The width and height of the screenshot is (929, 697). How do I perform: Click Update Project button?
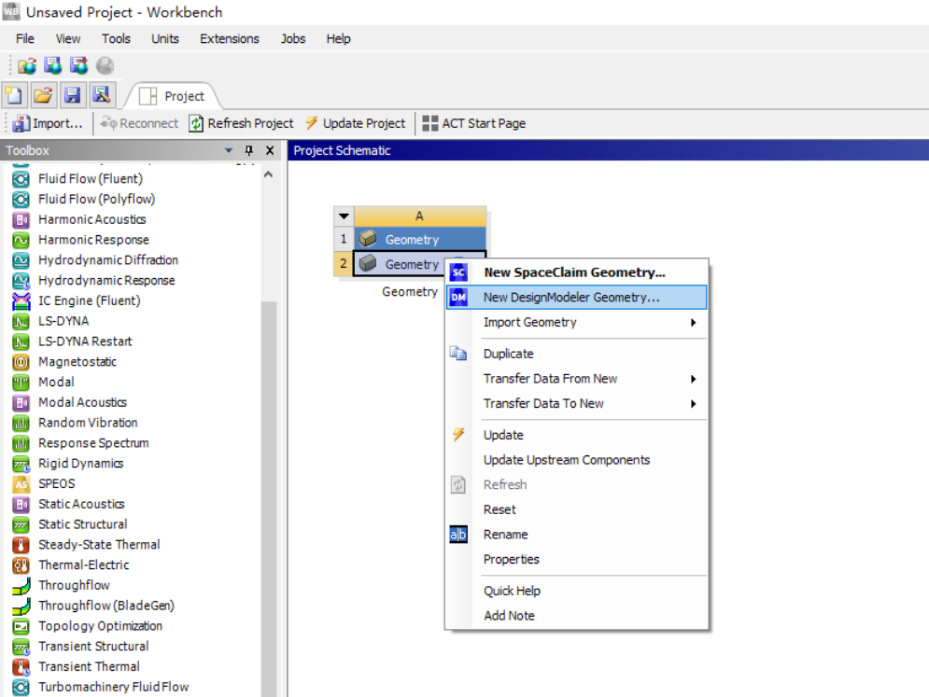pos(355,123)
